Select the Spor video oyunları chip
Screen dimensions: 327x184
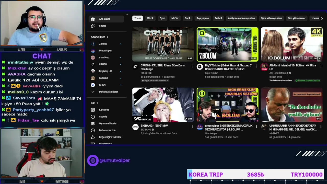tap(271, 18)
